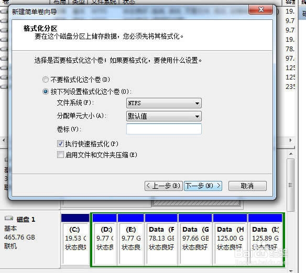
Task: Select the (D:) 9.77 GB partition block
Action: (105, 240)
